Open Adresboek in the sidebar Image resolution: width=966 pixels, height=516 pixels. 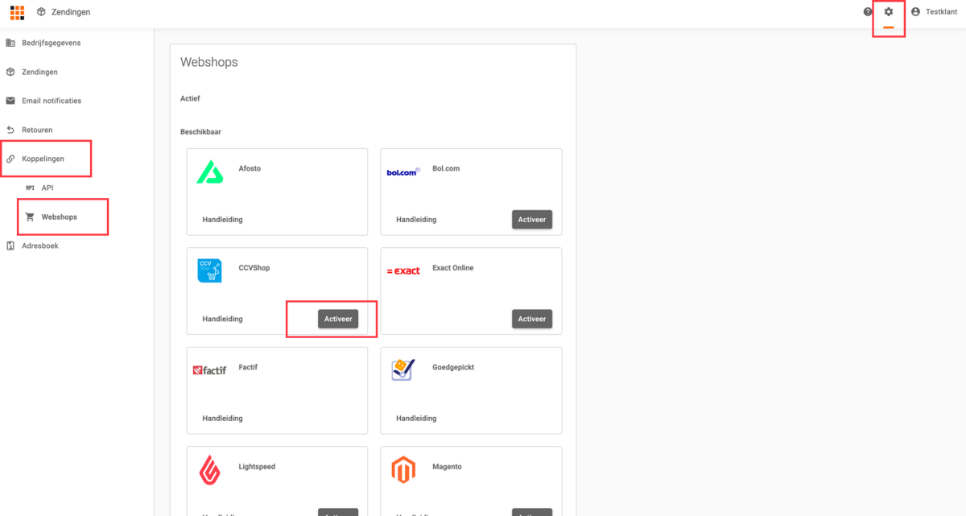point(39,246)
